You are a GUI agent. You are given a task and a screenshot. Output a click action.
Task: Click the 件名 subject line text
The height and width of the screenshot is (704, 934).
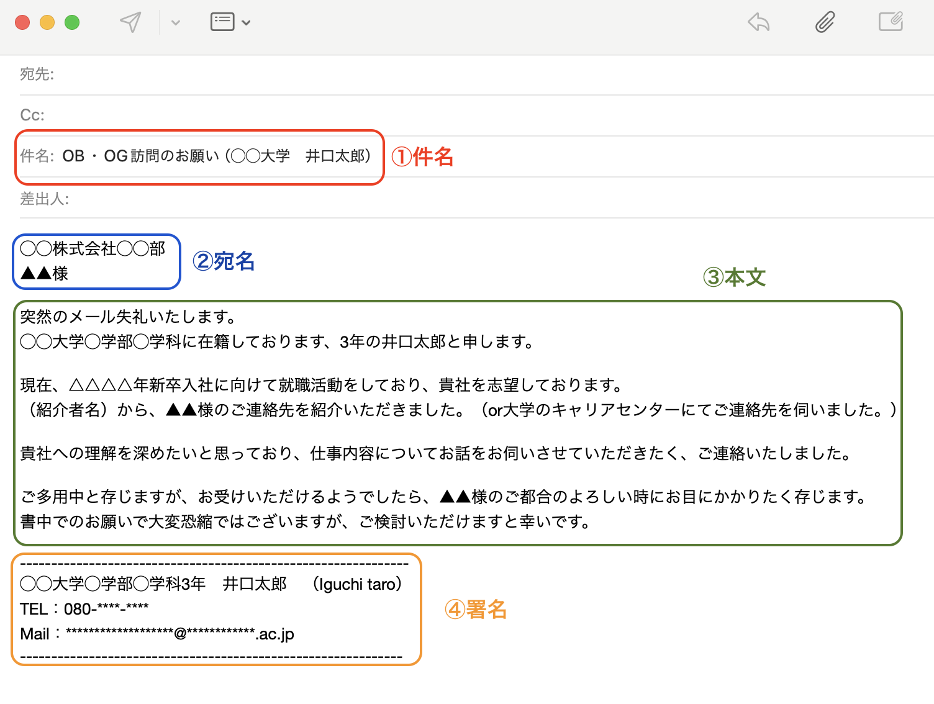216,156
